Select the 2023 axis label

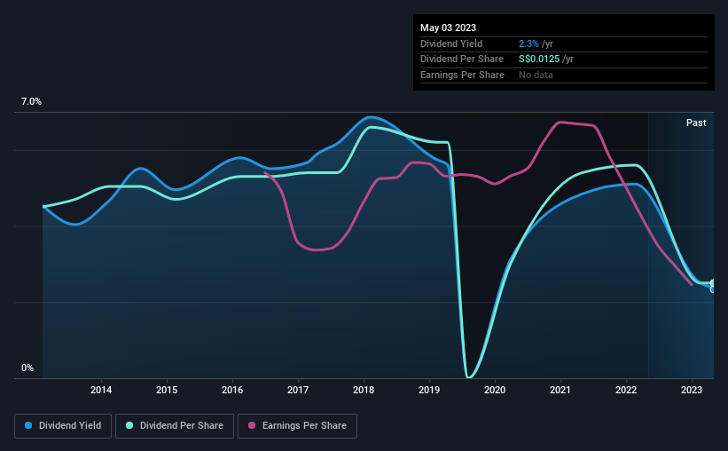click(692, 390)
